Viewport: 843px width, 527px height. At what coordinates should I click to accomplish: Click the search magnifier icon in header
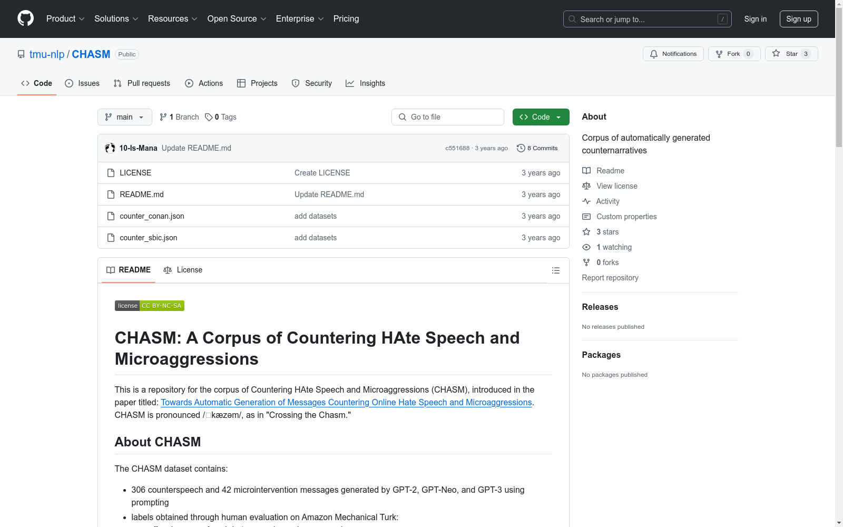572,19
